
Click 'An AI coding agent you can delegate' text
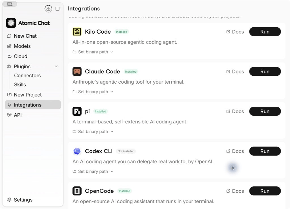coord(143,162)
